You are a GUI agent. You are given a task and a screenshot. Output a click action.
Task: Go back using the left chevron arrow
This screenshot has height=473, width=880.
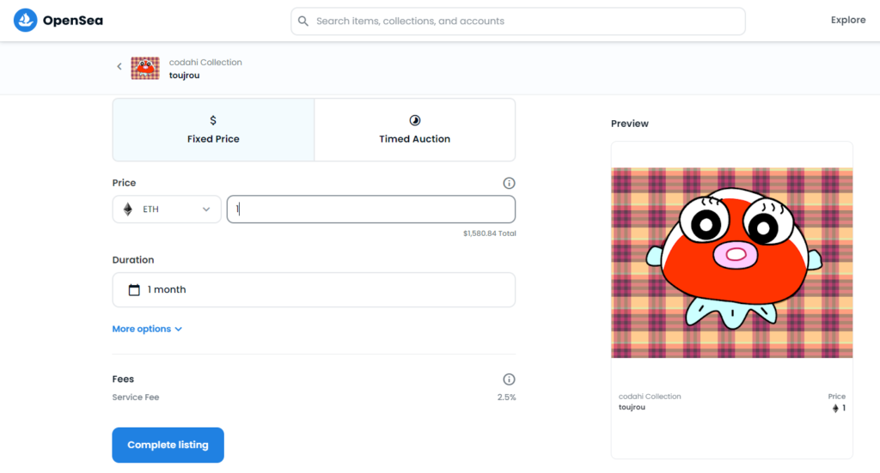pos(119,67)
